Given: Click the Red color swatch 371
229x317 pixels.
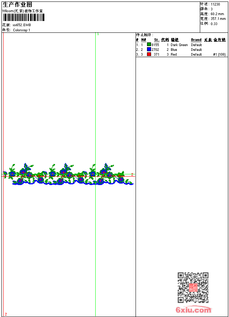Looking at the screenshot, I should [149, 54].
